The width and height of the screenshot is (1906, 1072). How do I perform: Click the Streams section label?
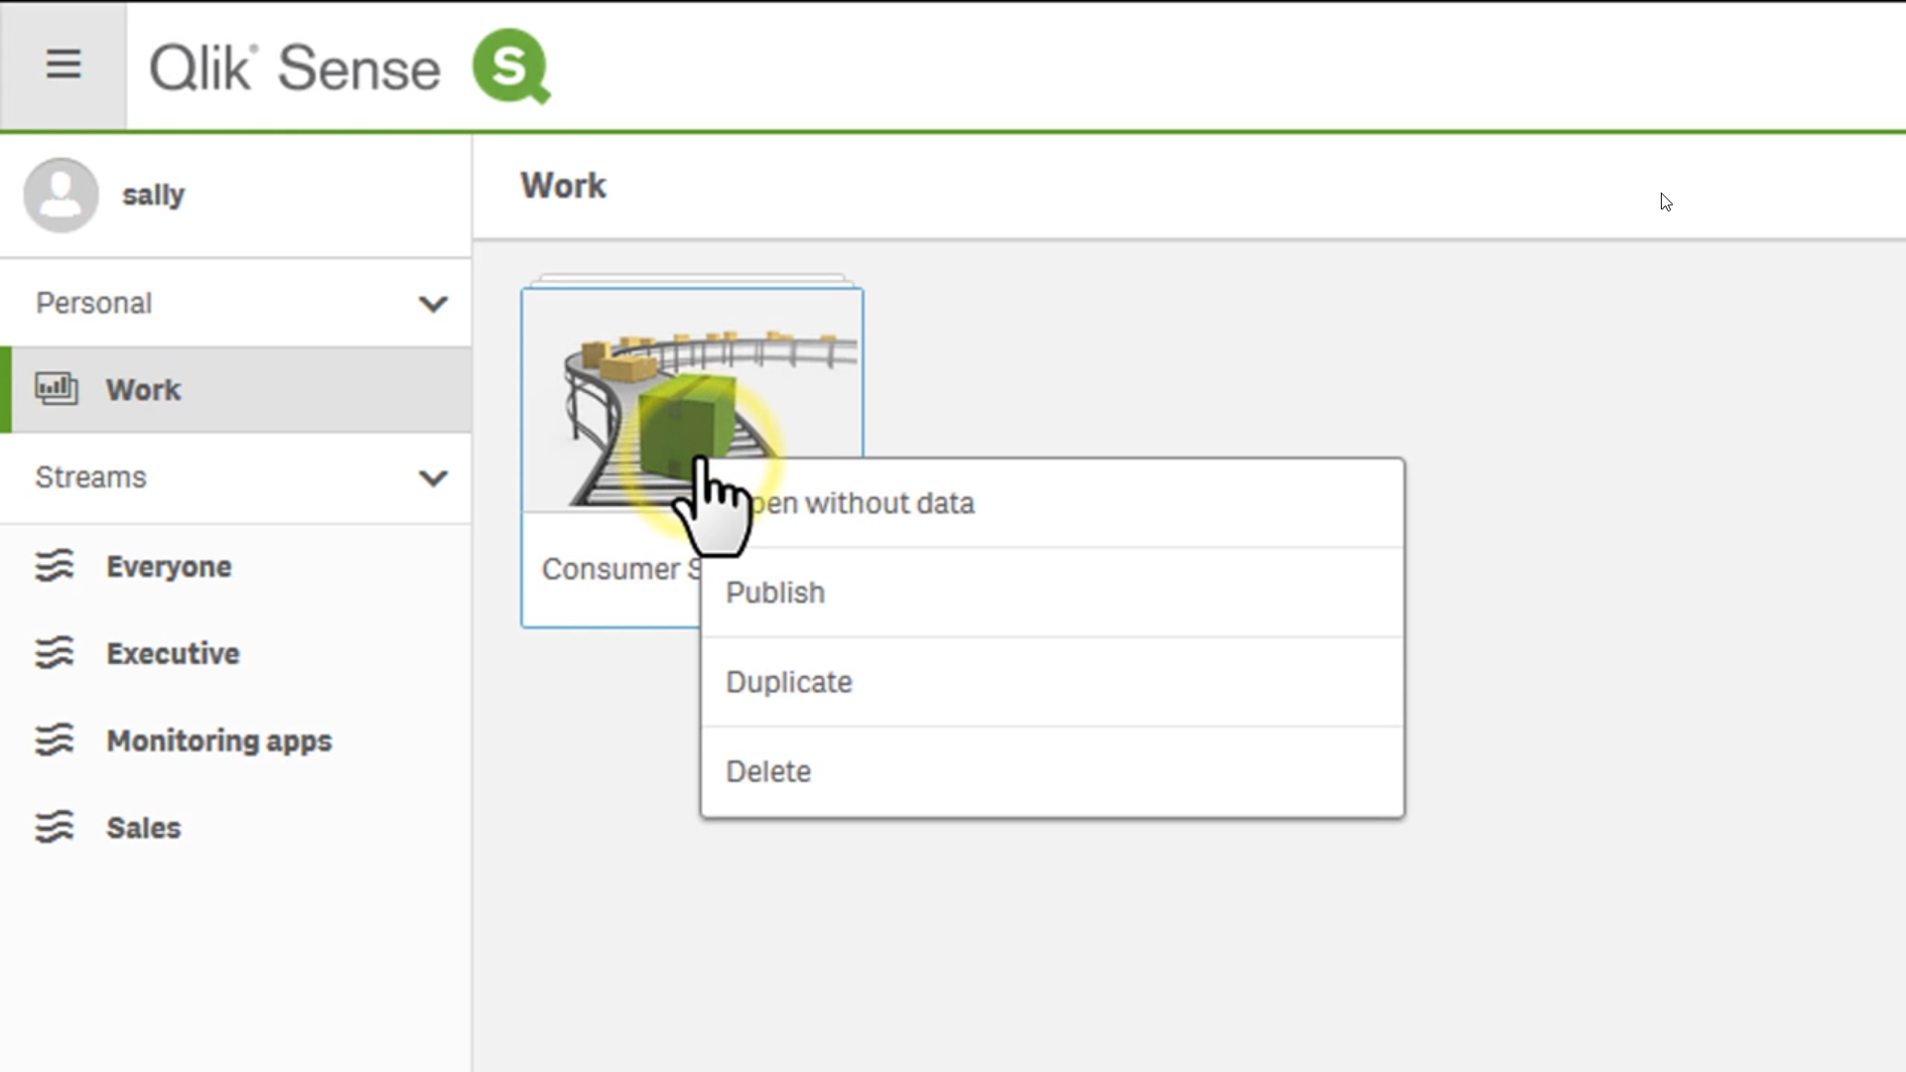click(91, 477)
